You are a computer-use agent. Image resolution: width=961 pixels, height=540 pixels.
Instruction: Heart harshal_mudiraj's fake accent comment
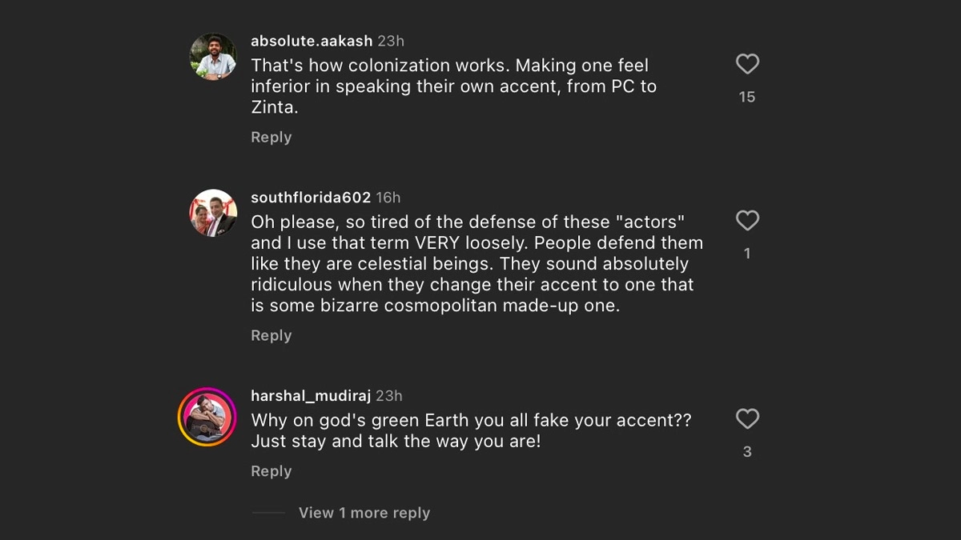[747, 418]
